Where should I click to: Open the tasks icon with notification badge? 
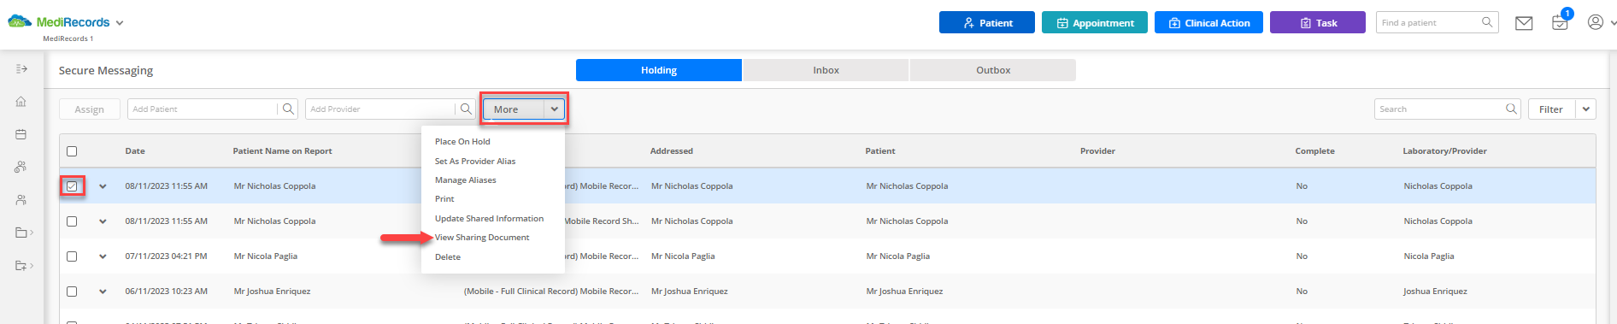click(x=1560, y=23)
